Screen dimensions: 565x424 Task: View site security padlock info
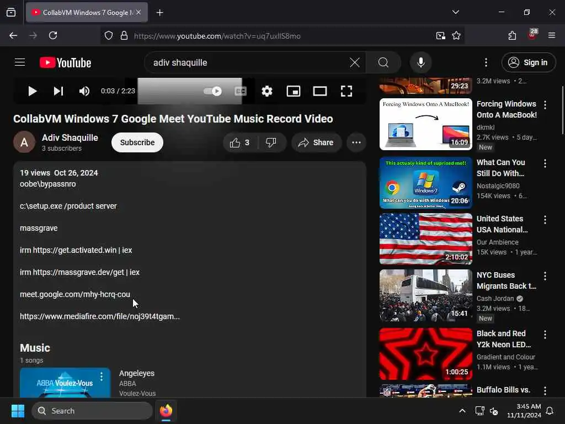point(124,36)
